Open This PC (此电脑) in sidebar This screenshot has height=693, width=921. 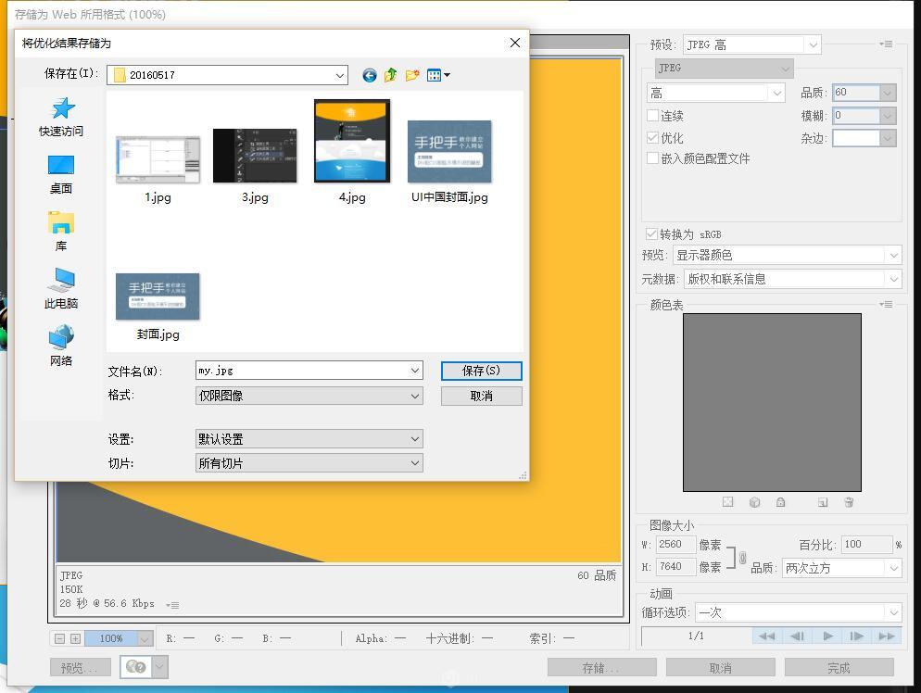pos(61,288)
